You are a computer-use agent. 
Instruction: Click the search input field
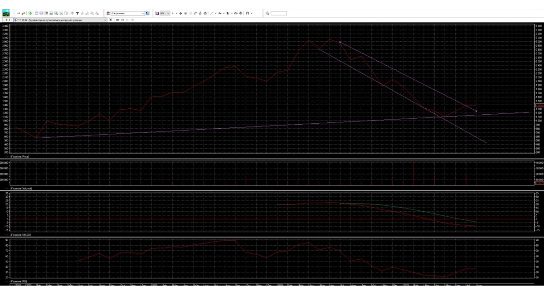[x=279, y=13]
